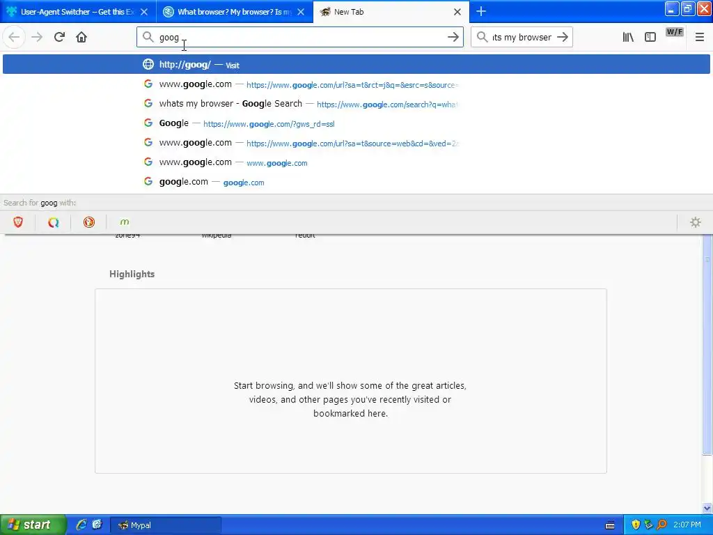Click the Google favicon beside whats my browser
The image size is (713, 535).
[148, 103]
